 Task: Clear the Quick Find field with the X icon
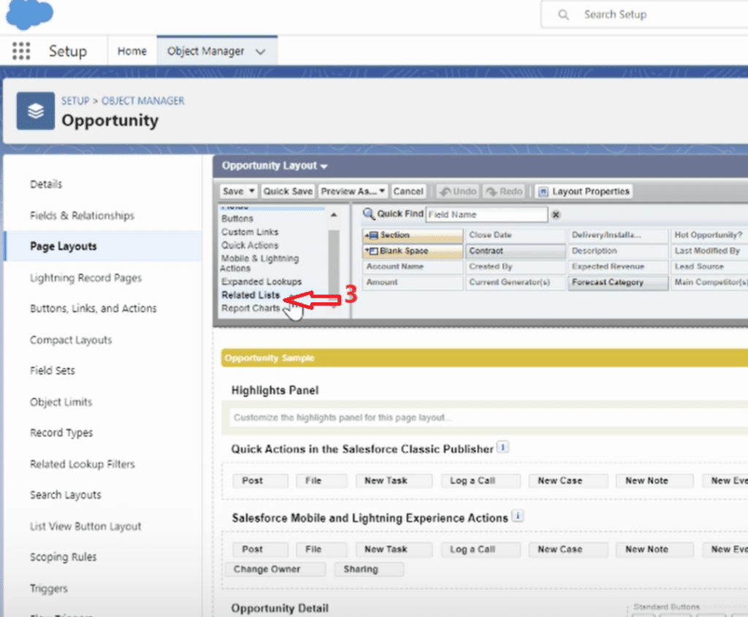[x=556, y=215]
